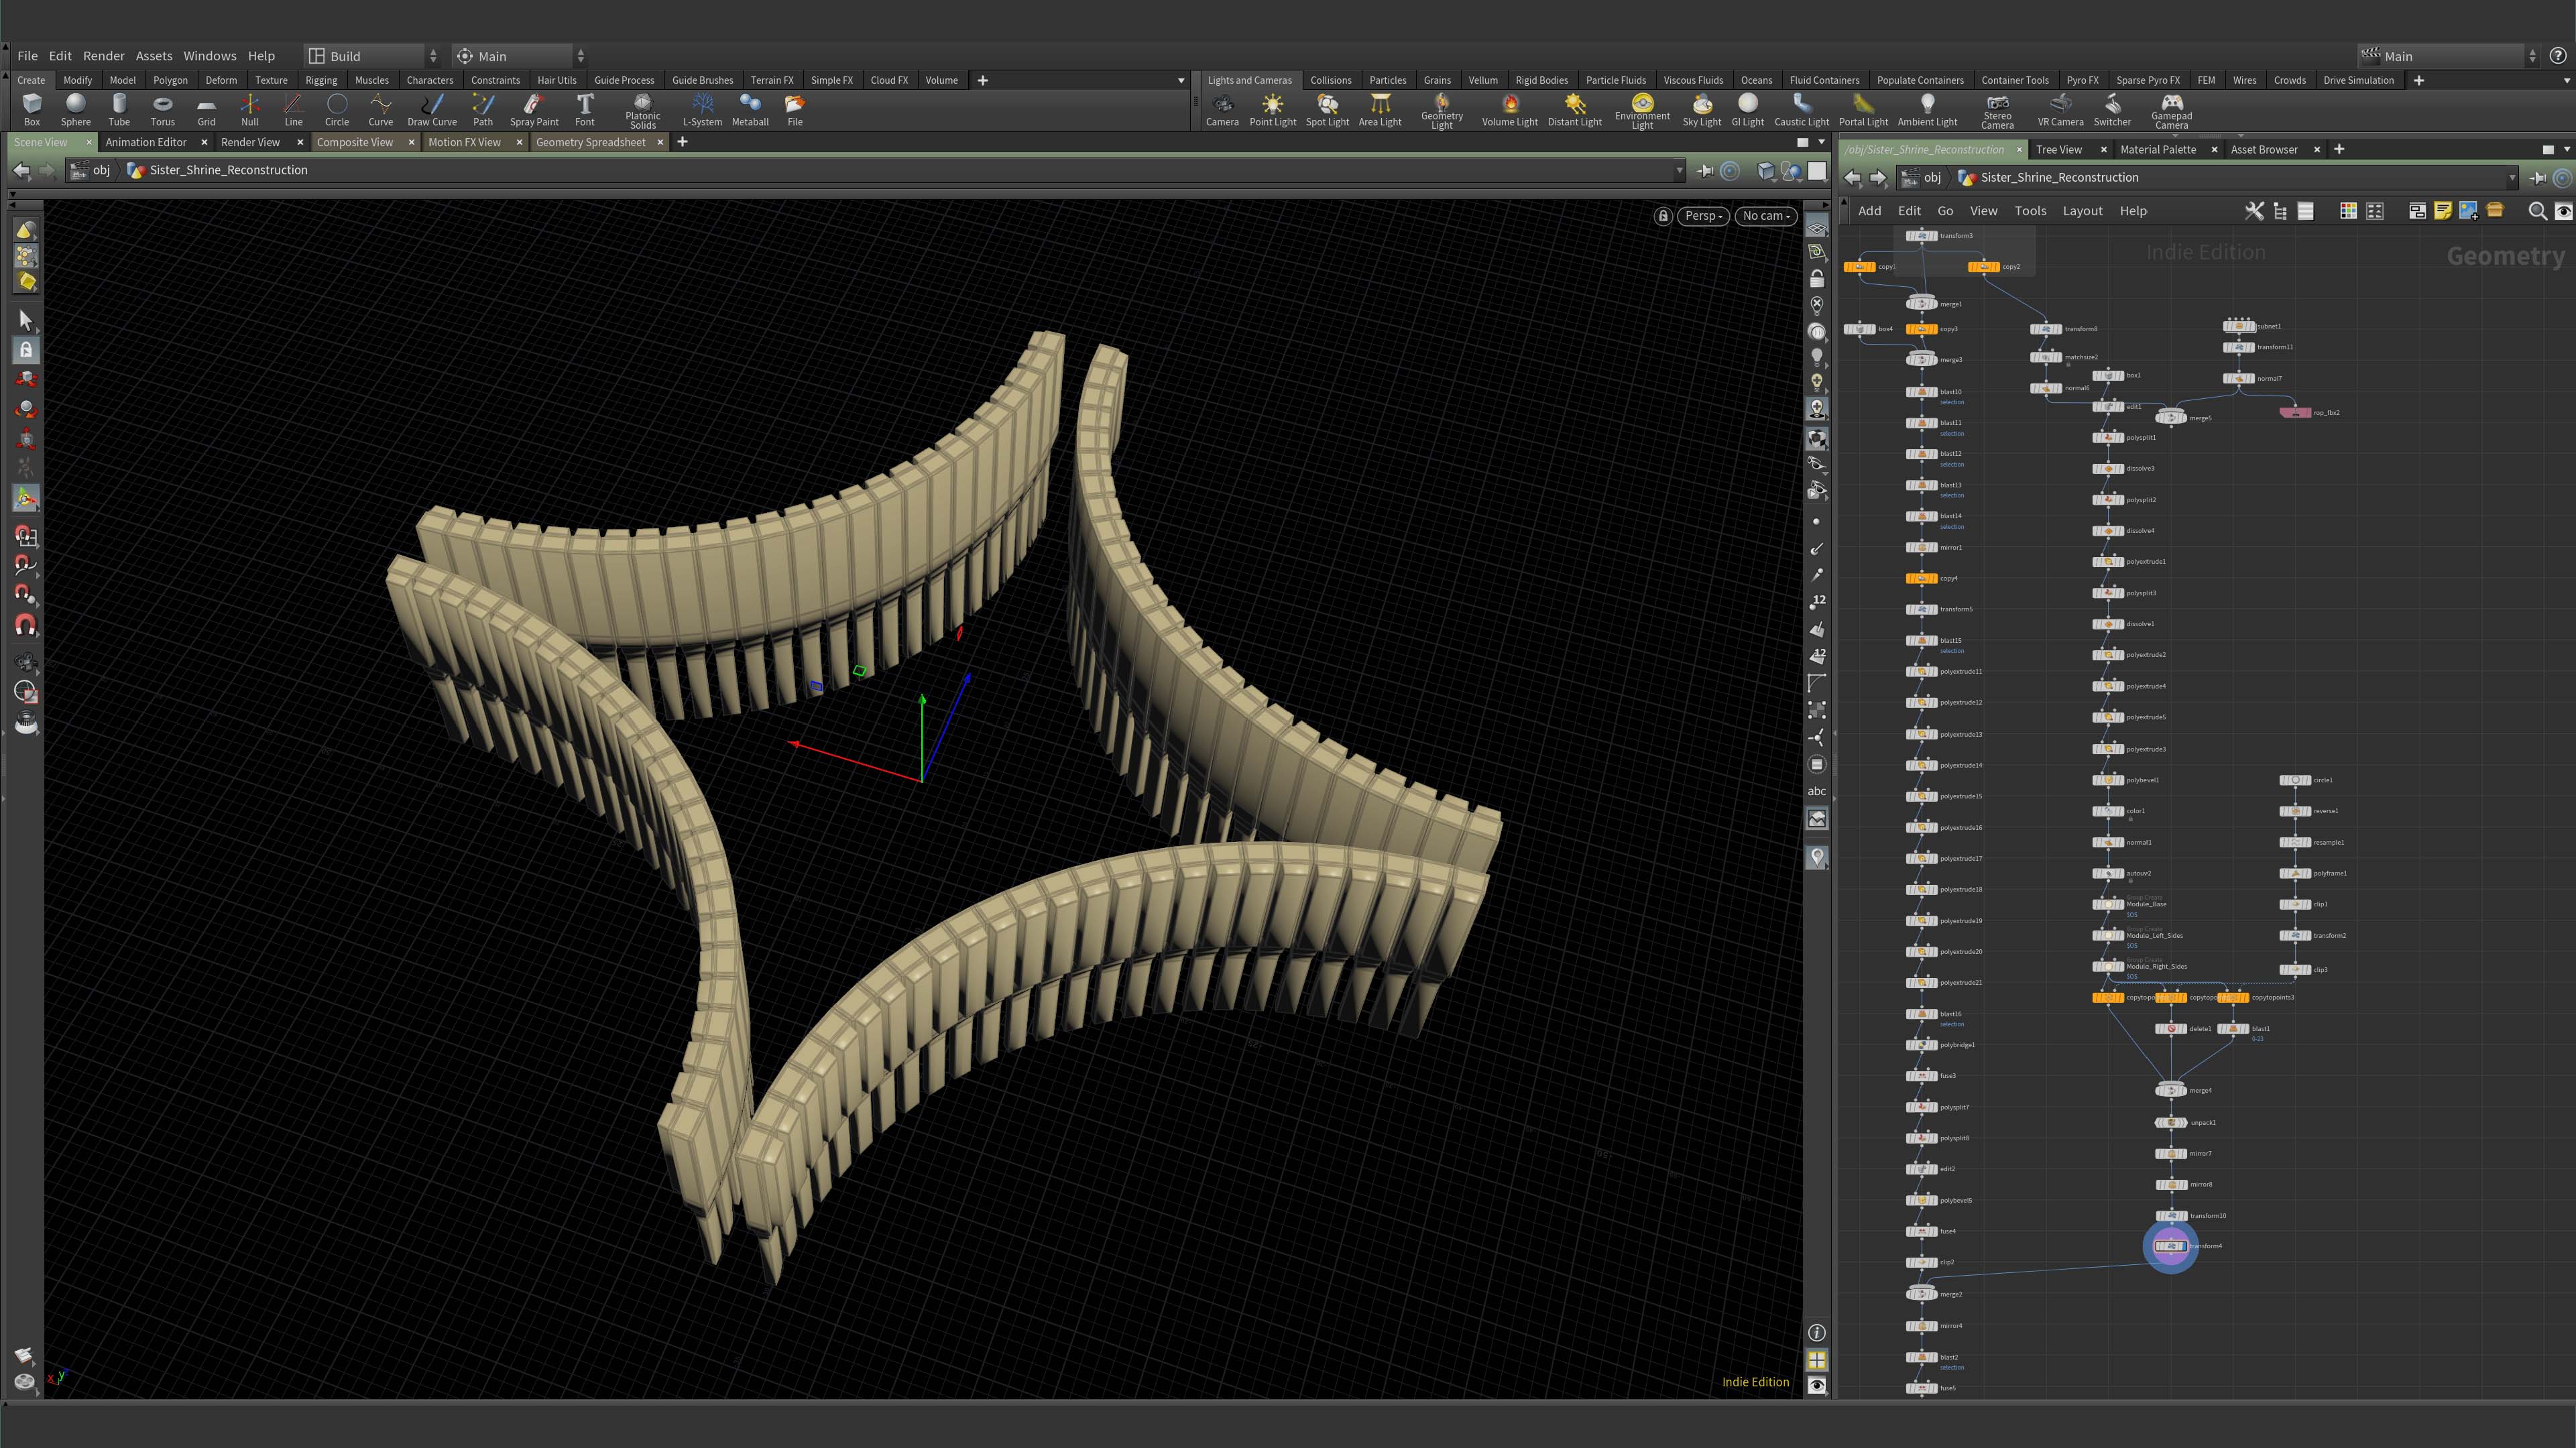2576x1448 pixels.
Task: Toggle the camera lock beside the Persp label
Action: click(1663, 216)
